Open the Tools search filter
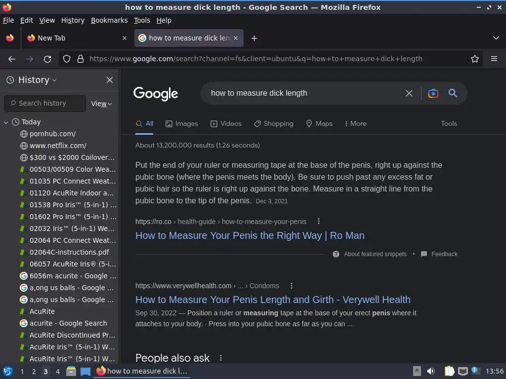Image resolution: width=506 pixels, height=379 pixels. tap(449, 124)
